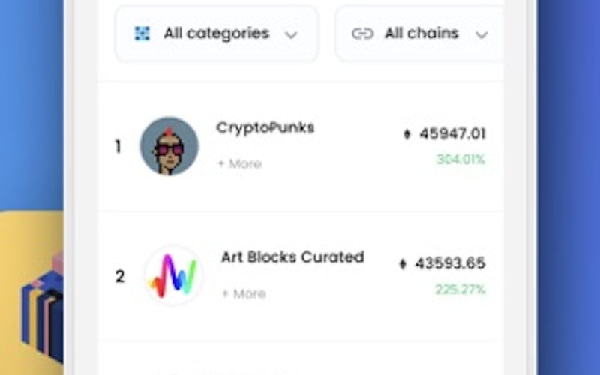
Task: Select rank number 1 row
Action: [118, 147]
